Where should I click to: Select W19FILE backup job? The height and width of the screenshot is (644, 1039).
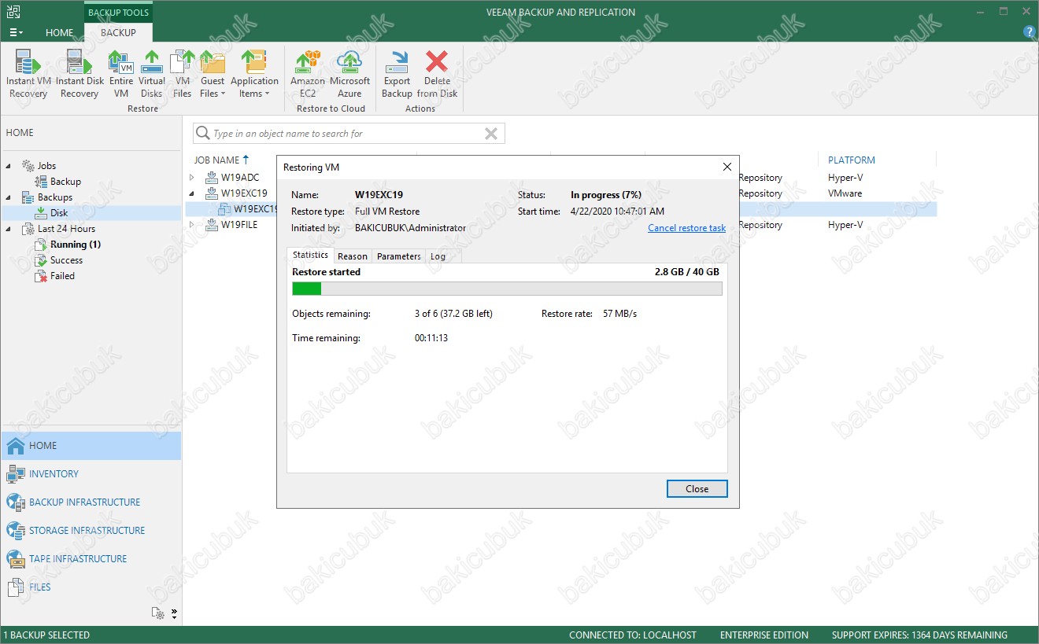(239, 225)
